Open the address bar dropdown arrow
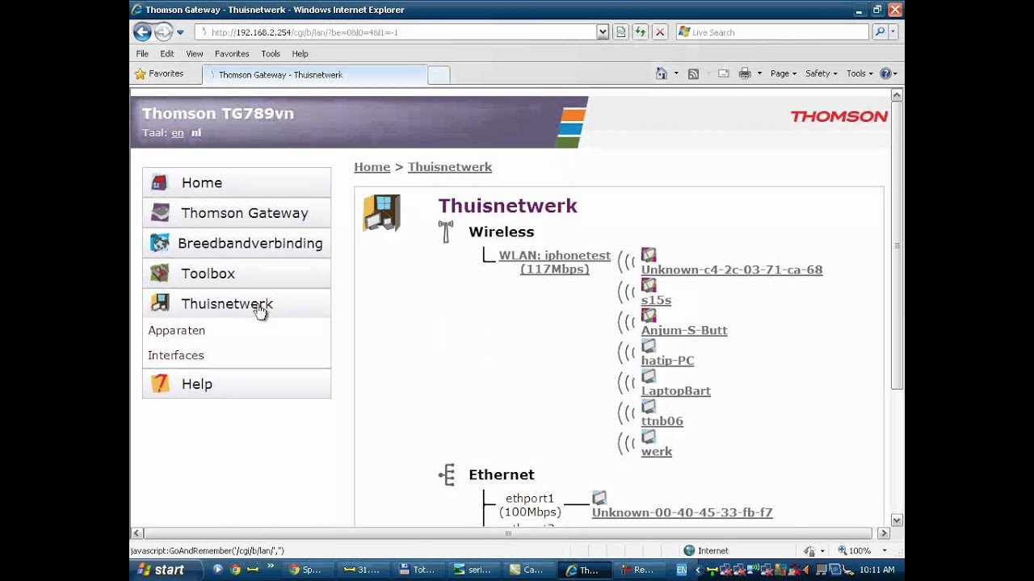The height and width of the screenshot is (581, 1034). pyautogui.click(x=603, y=32)
